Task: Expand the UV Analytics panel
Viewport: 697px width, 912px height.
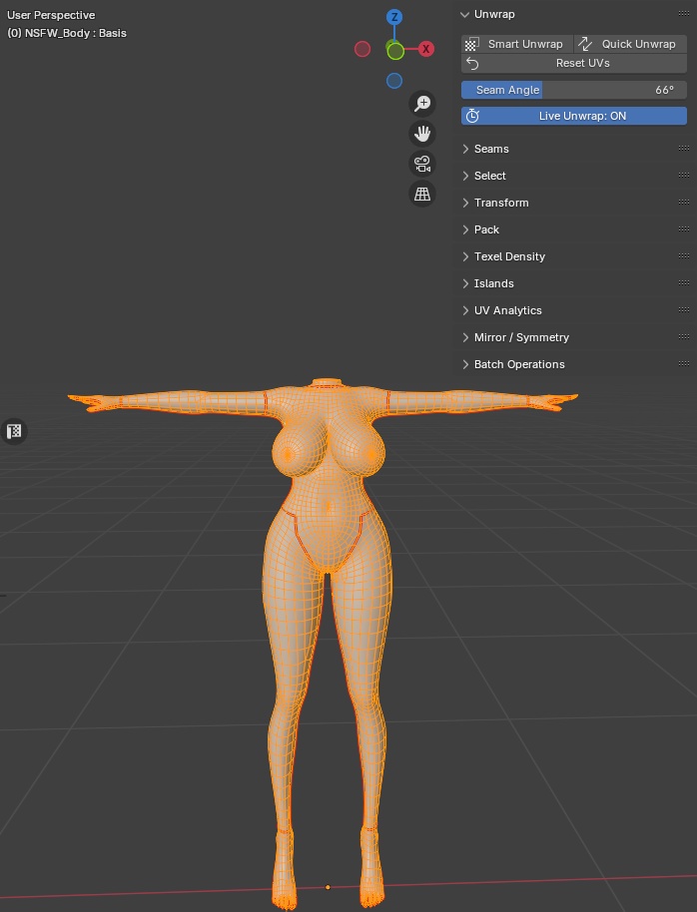Action: [465, 310]
